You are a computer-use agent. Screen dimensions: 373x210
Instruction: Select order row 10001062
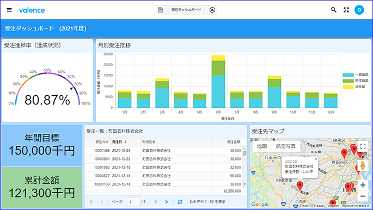[163, 168]
